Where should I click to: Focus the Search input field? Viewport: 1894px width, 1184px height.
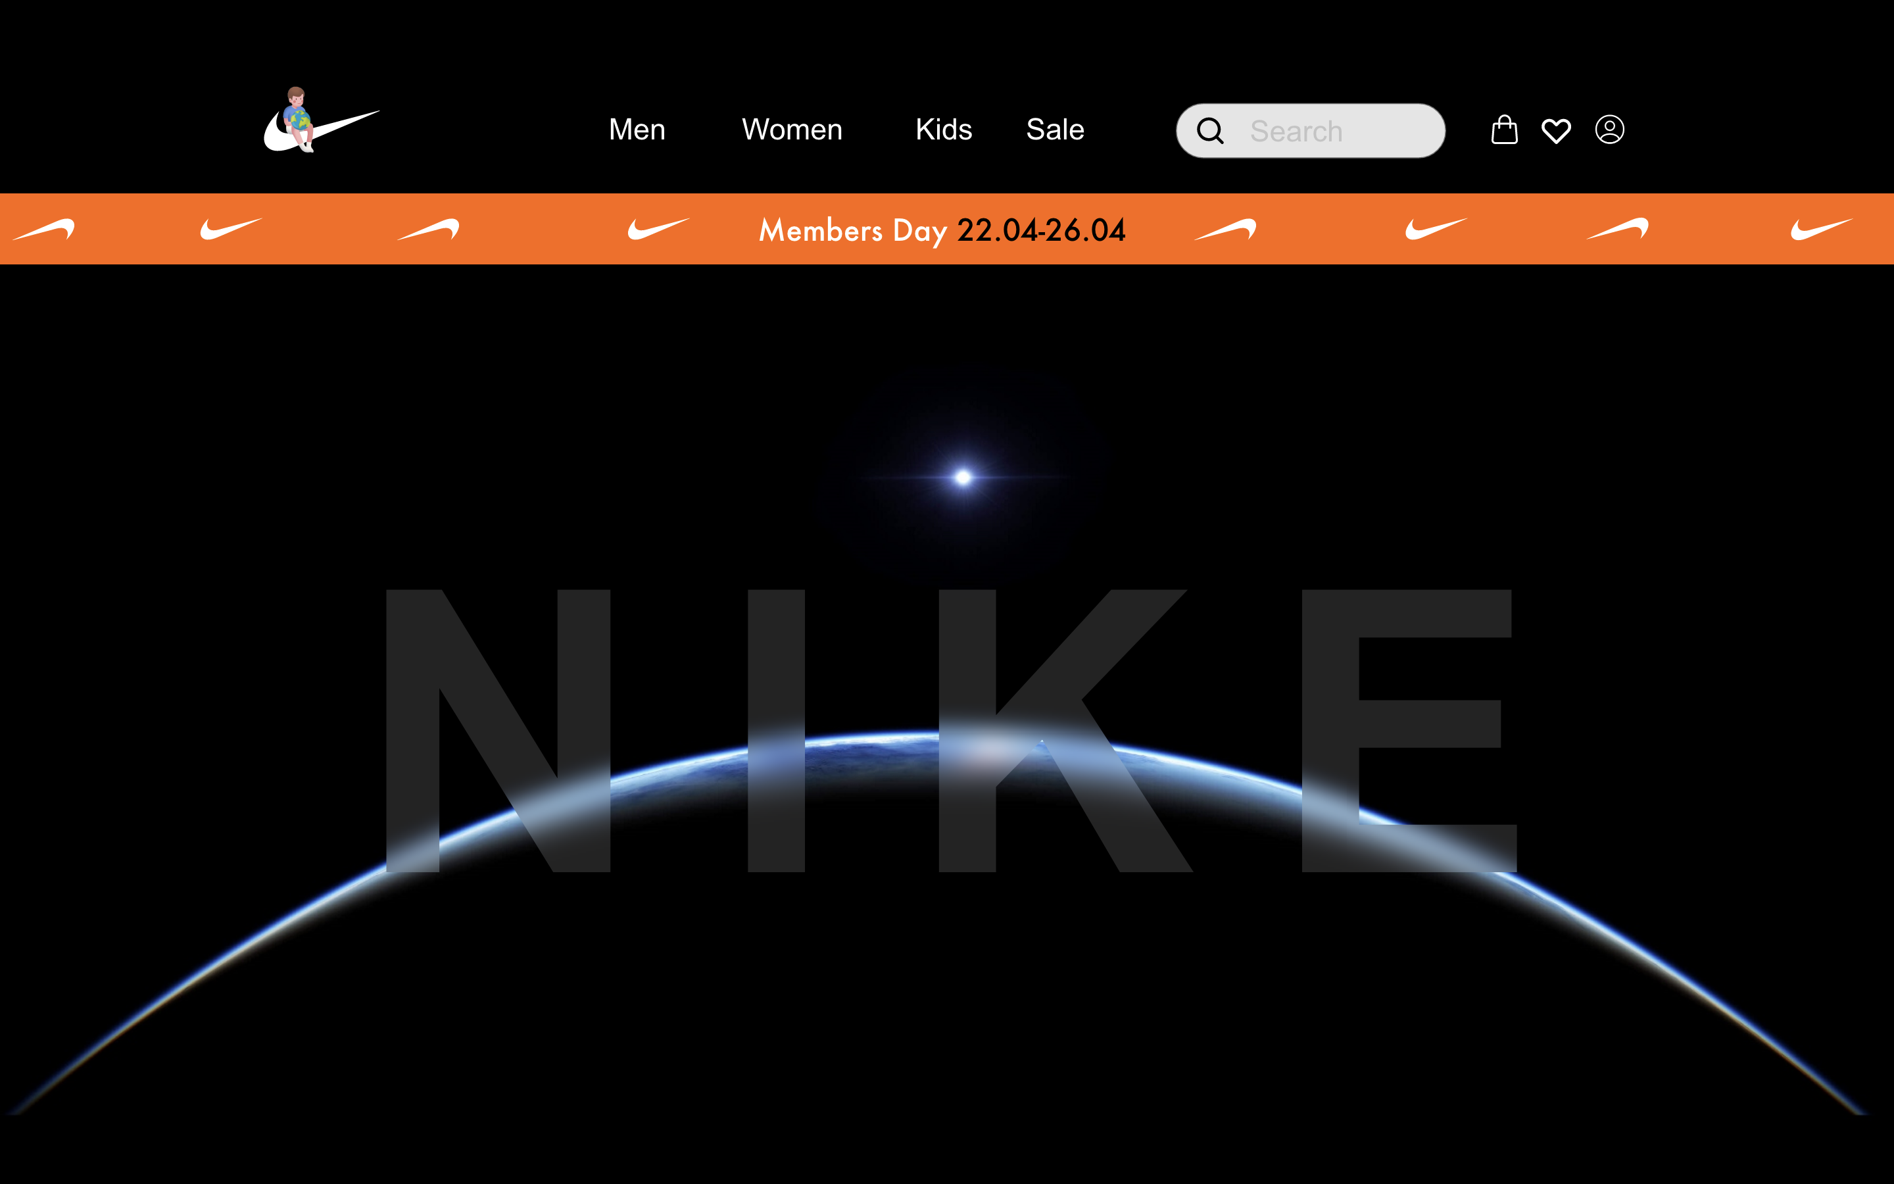tap(1310, 131)
